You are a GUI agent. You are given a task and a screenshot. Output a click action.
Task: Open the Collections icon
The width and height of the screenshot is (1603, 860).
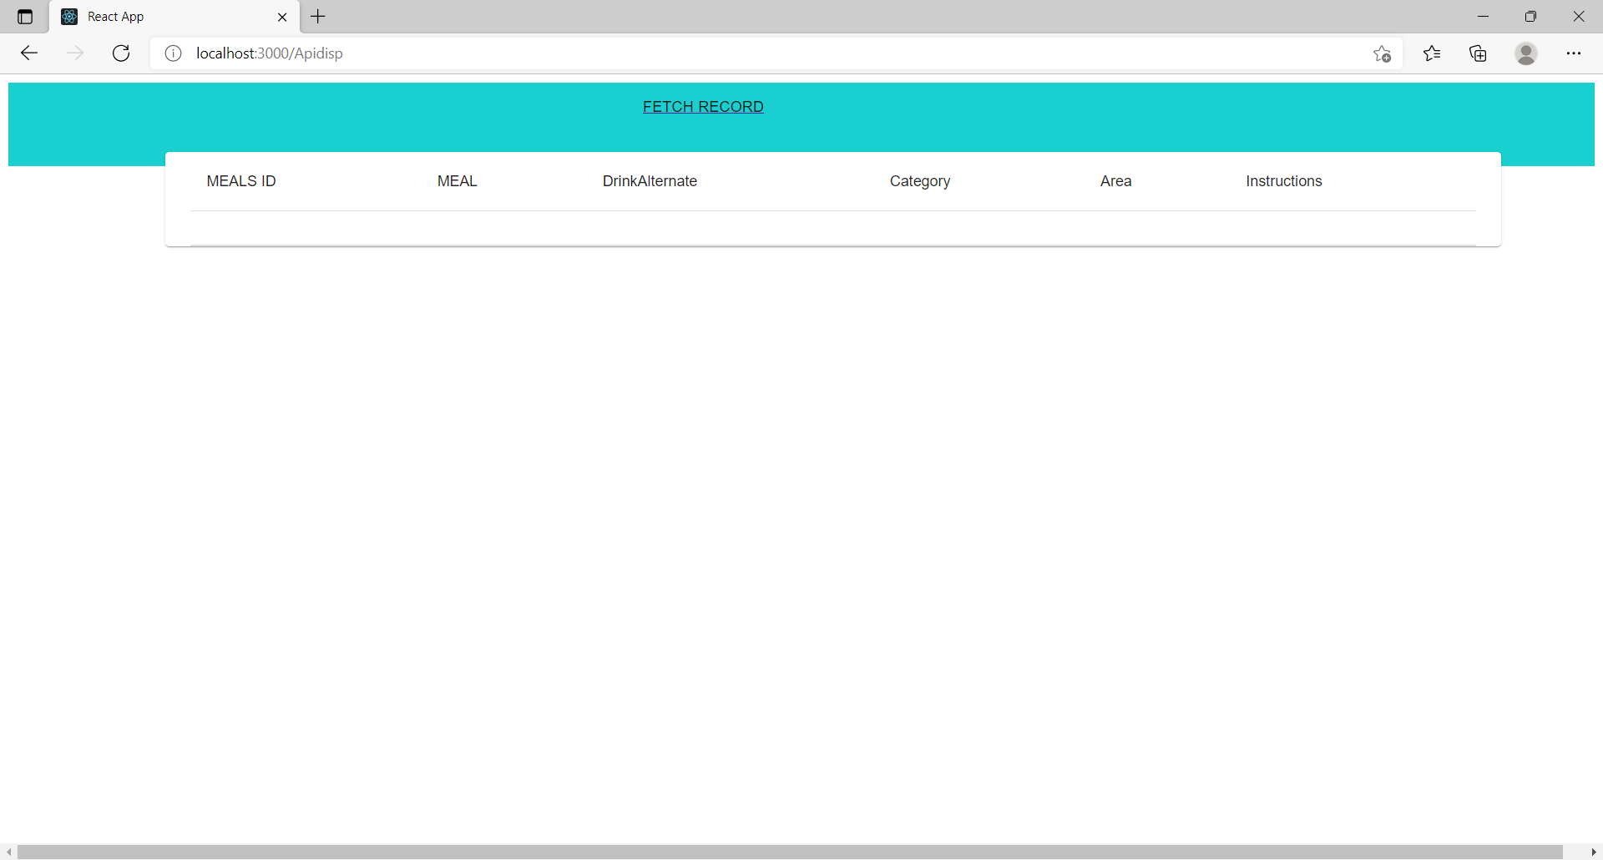pos(1478,53)
